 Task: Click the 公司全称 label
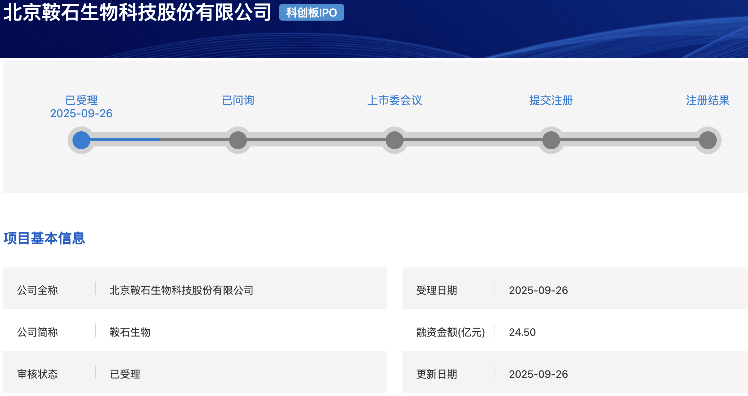point(37,290)
